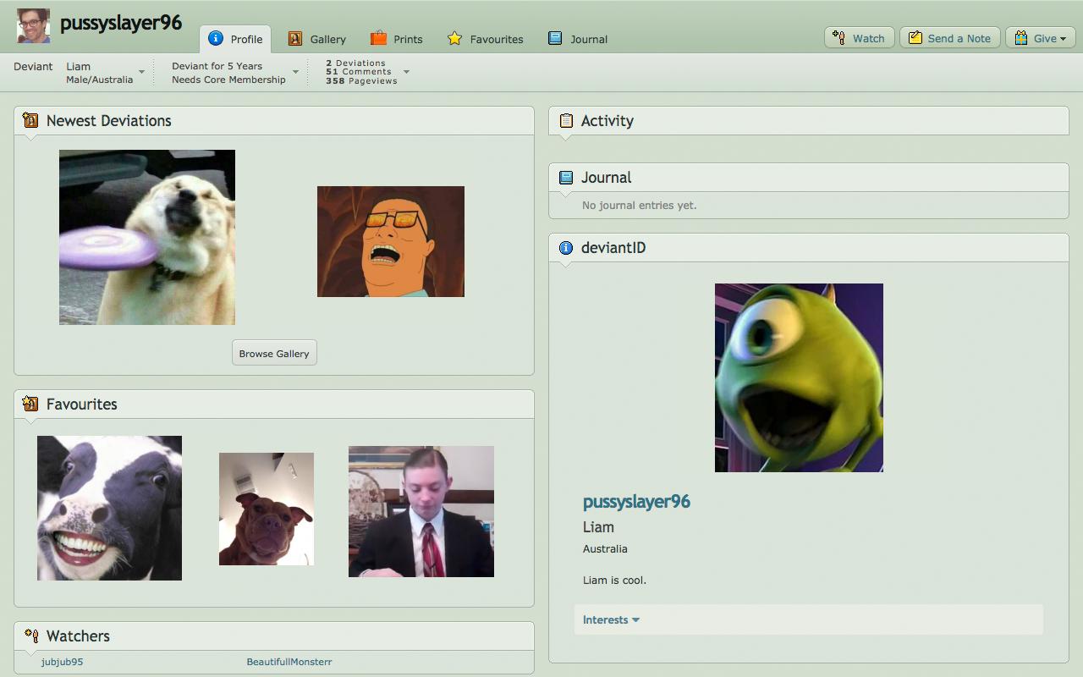This screenshot has width=1083, height=677.
Task: Click the Favourites panel header icon
Action: click(x=30, y=405)
